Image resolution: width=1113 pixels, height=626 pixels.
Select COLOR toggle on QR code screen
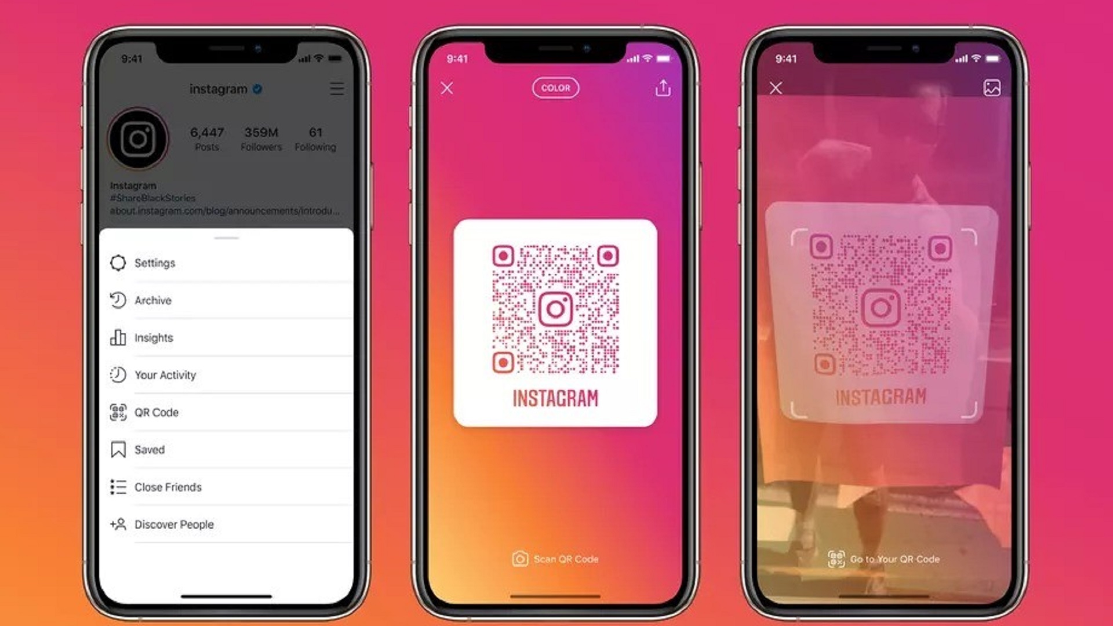tap(555, 88)
